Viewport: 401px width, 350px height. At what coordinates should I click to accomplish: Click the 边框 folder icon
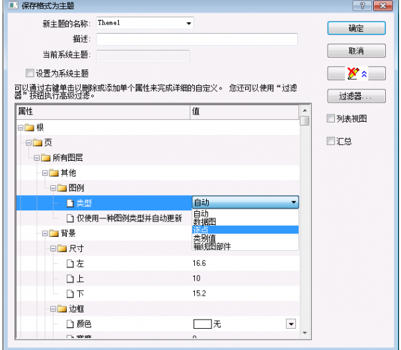(x=62, y=309)
